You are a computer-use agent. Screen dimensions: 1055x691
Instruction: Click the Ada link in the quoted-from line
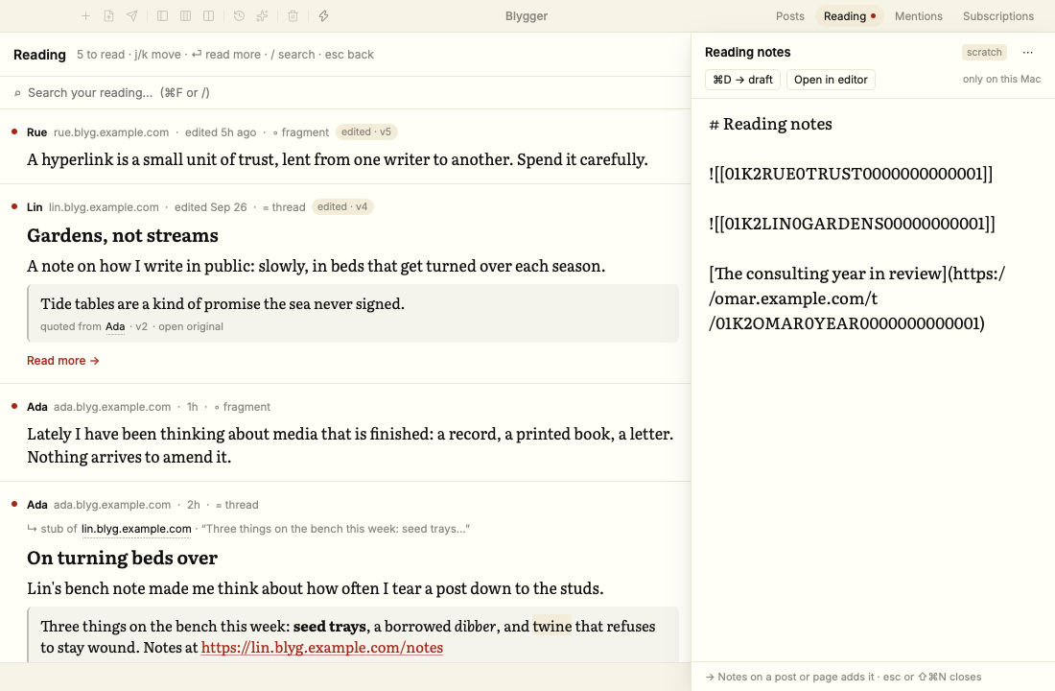pyautogui.click(x=115, y=326)
